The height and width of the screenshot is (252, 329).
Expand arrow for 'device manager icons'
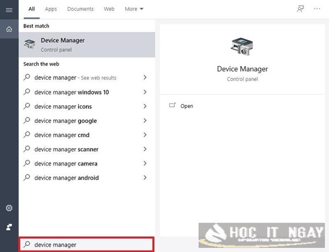pos(145,106)
